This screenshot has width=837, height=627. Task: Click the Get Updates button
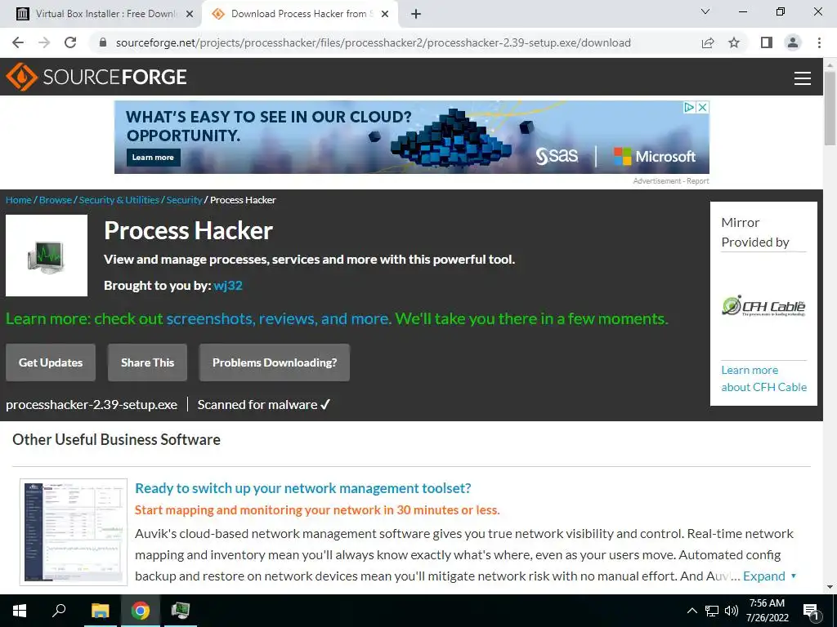pyautogui.click(x=51, y=362)
